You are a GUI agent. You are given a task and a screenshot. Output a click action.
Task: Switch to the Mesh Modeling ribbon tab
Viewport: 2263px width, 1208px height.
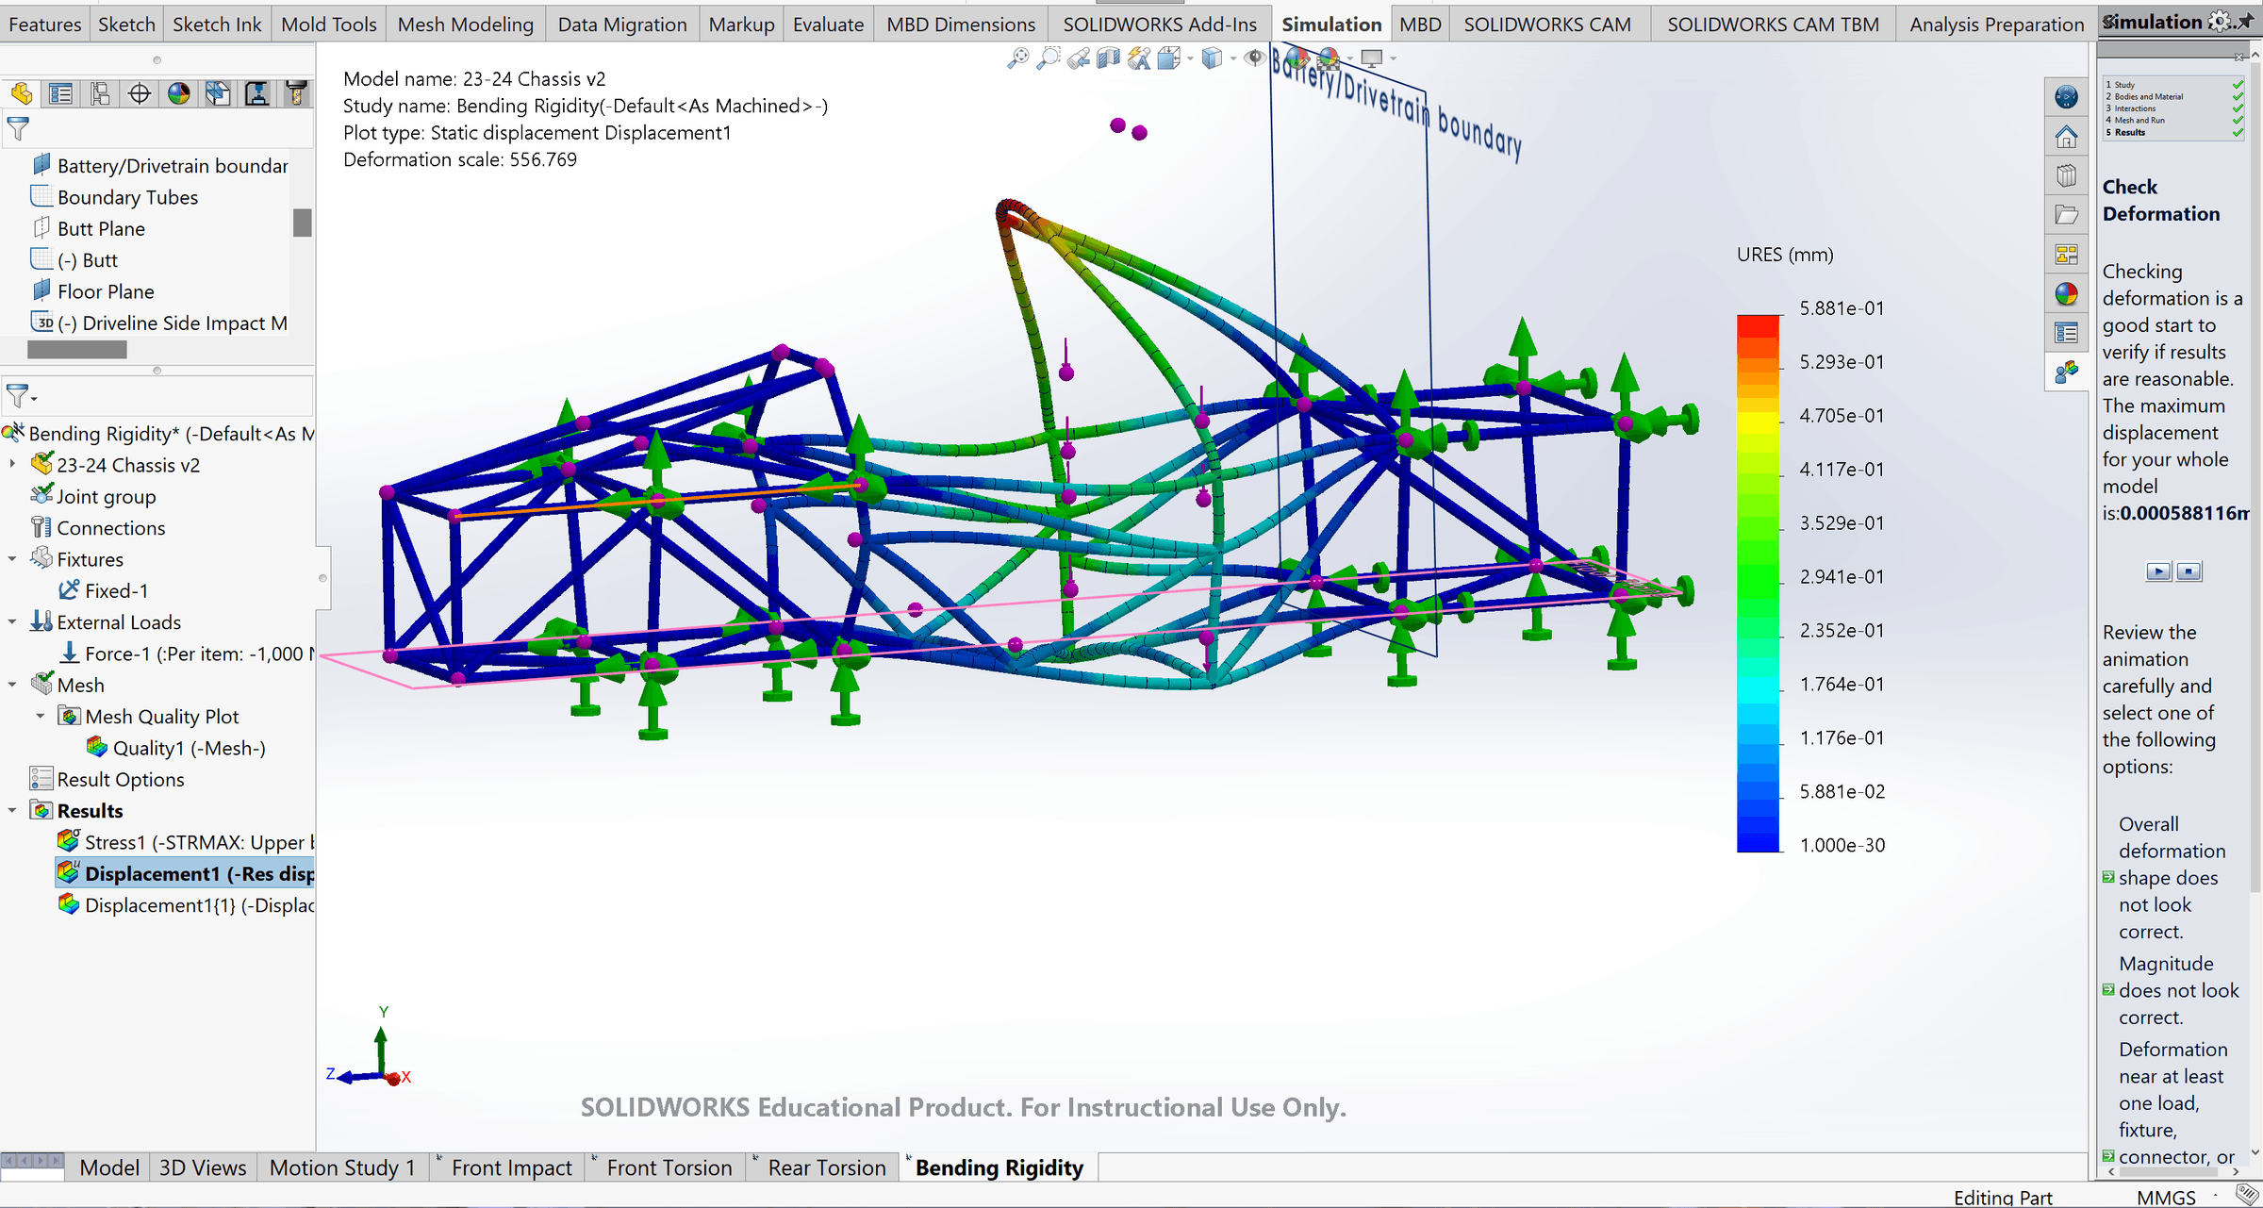(465, 25)
